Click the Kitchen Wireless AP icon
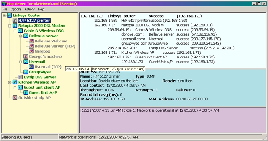268x141 pixels. click(15, 82)
